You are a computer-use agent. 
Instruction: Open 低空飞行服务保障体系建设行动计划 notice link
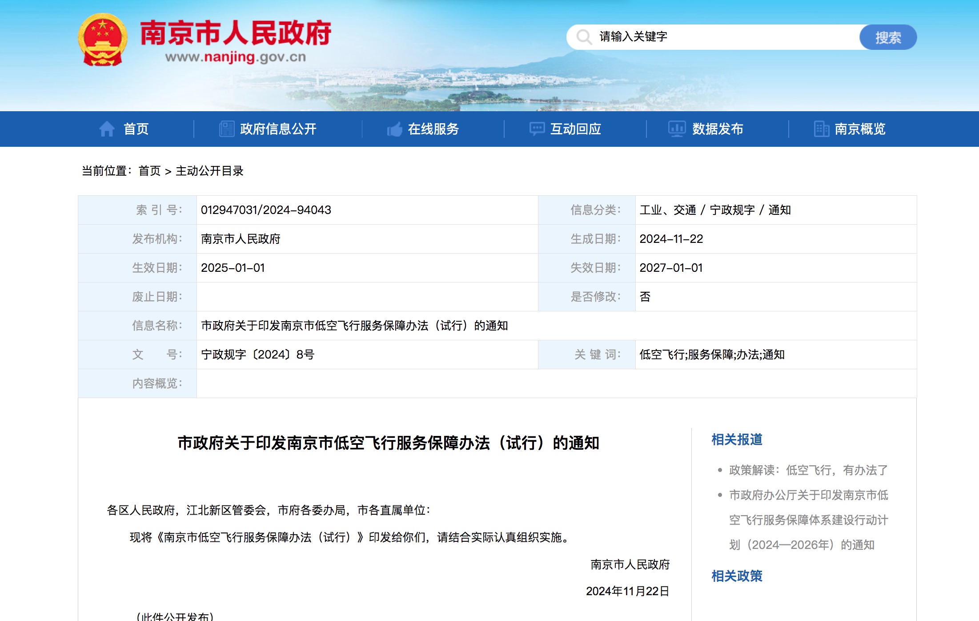tap(808, 520)
